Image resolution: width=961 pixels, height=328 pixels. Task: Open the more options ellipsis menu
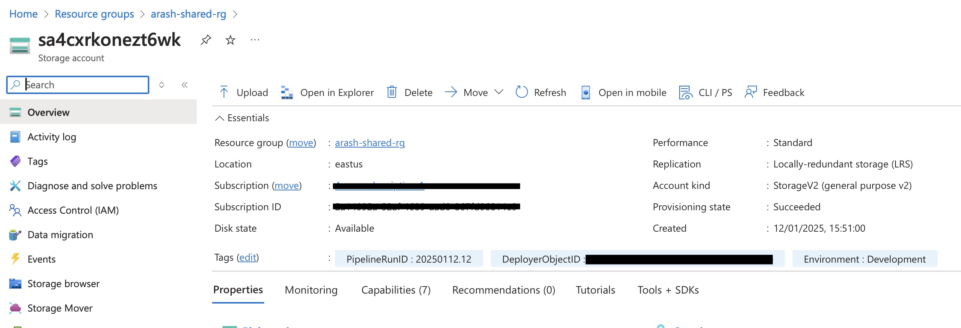pos(255,40)
